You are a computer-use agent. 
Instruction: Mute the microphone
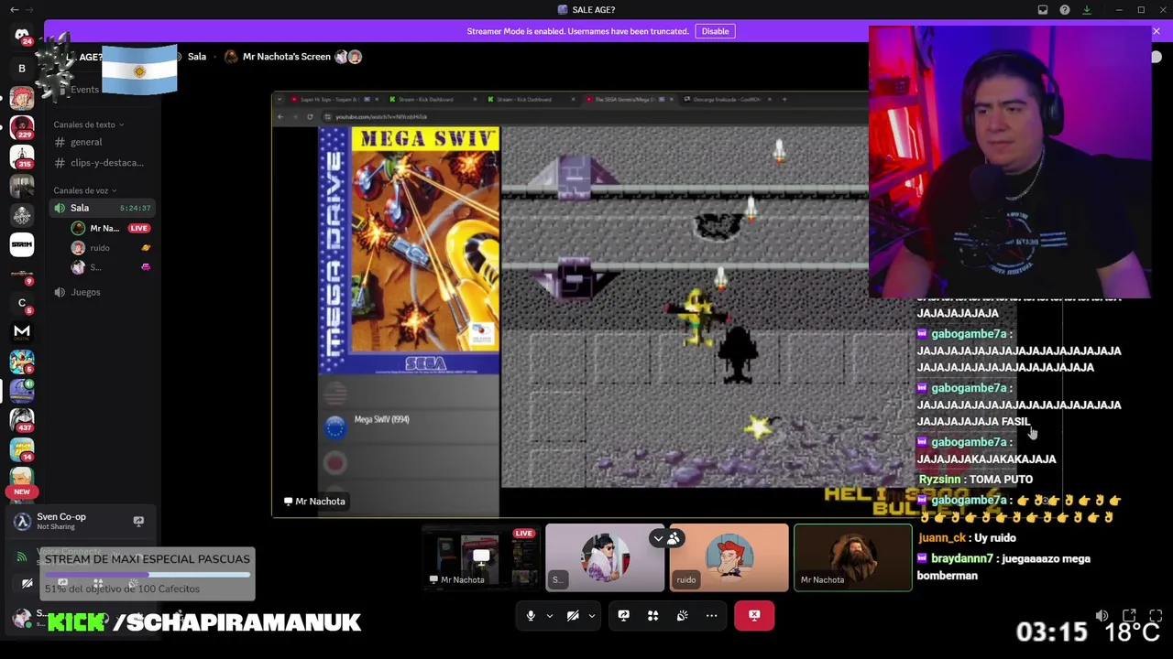(531, 616)
